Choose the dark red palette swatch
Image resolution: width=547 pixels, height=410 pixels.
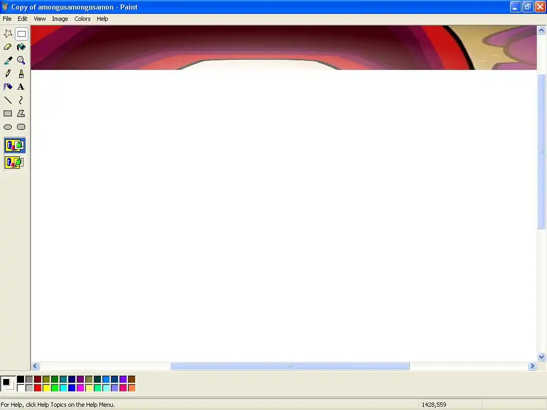coord(38,380)
